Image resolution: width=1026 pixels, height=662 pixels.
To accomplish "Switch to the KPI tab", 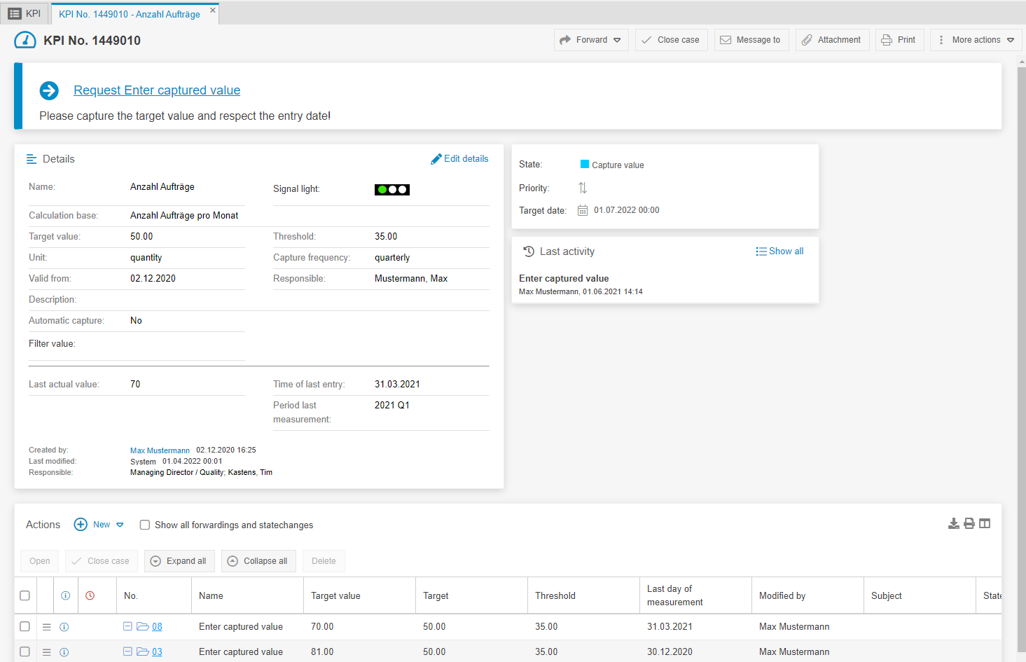I will click(x=25, y=13).
